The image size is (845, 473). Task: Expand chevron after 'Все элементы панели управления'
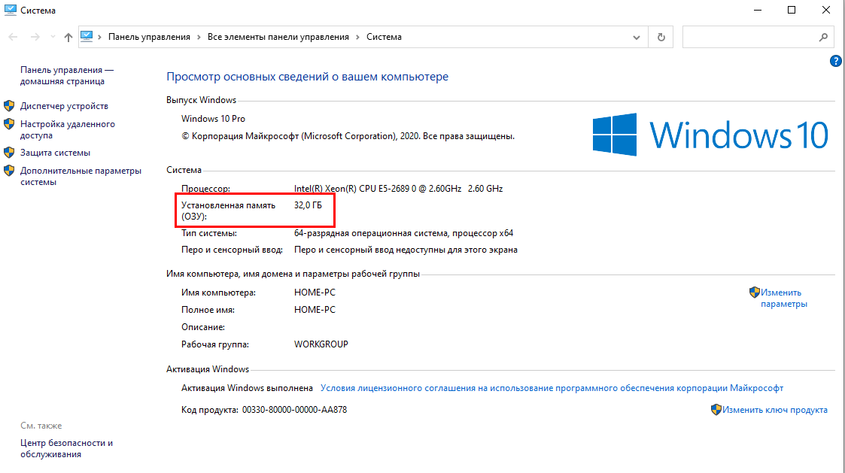point(358,37)
